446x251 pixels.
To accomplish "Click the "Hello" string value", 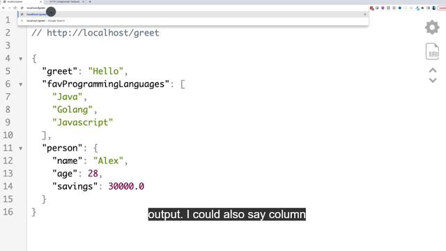I will 106,71.
